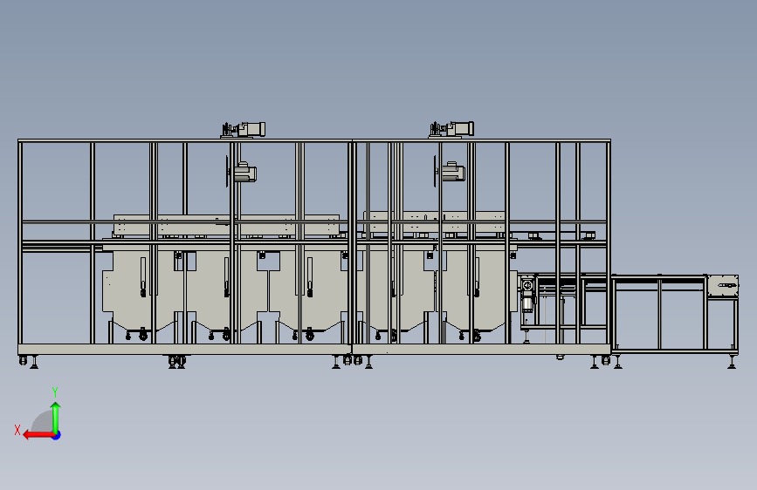The image size is (757, 490).
Task: Click the gray XY plane sector of triad
Action: (x=43, y=421)
